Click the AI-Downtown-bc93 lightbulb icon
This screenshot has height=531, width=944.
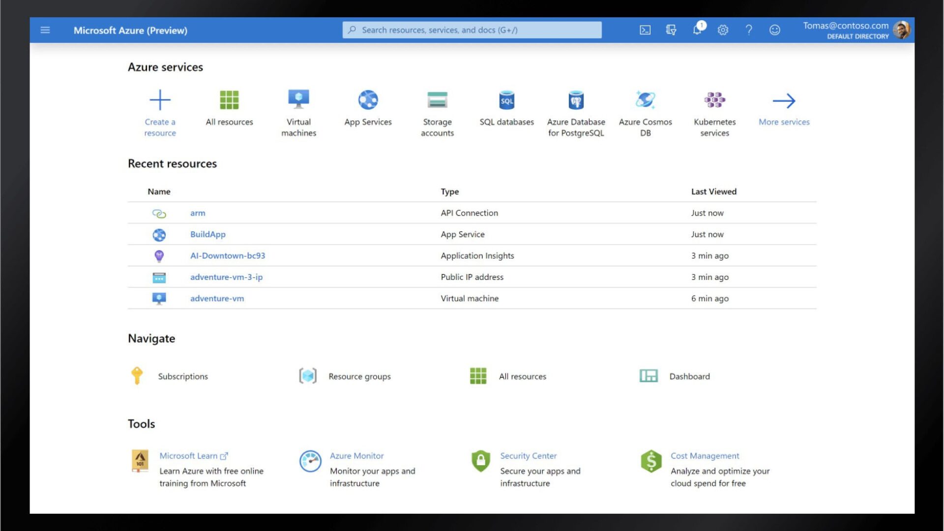tap(159, 256)
